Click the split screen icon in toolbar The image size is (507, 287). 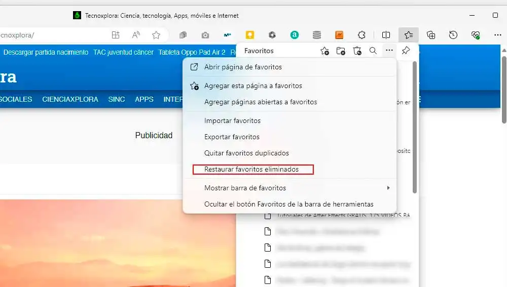pyautogui.click(x=386, y=35)
